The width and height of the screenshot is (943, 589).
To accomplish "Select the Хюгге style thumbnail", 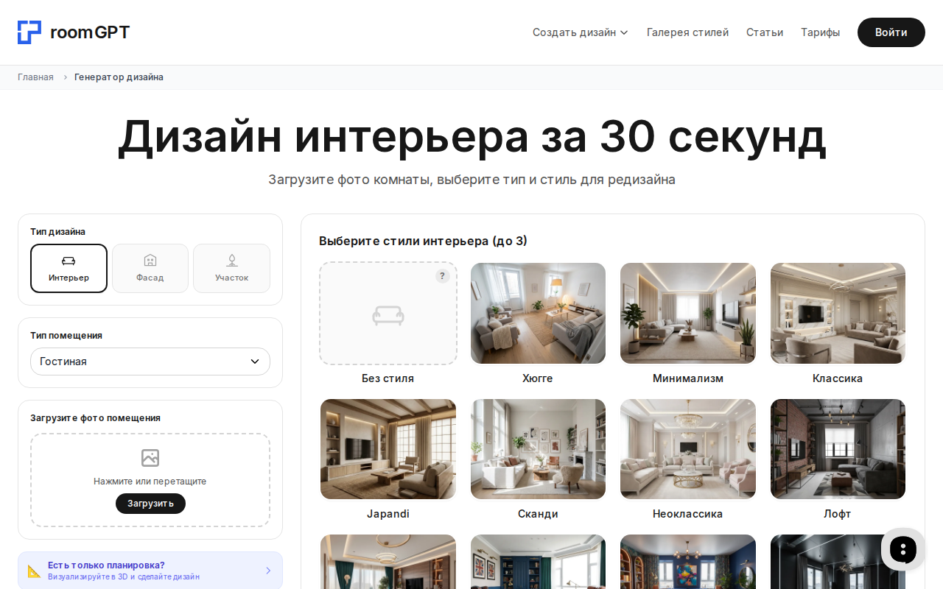I will pos(538,313).
